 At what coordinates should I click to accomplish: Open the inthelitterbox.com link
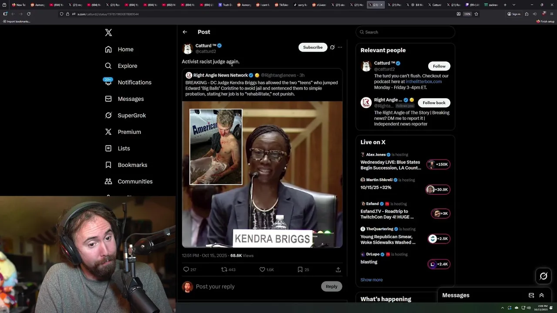point(423,82)
